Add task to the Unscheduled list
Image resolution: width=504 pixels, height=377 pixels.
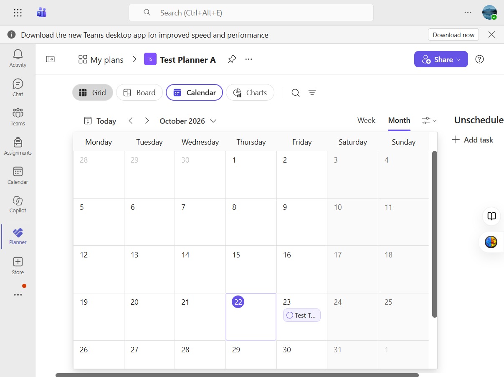pos(473,140)
